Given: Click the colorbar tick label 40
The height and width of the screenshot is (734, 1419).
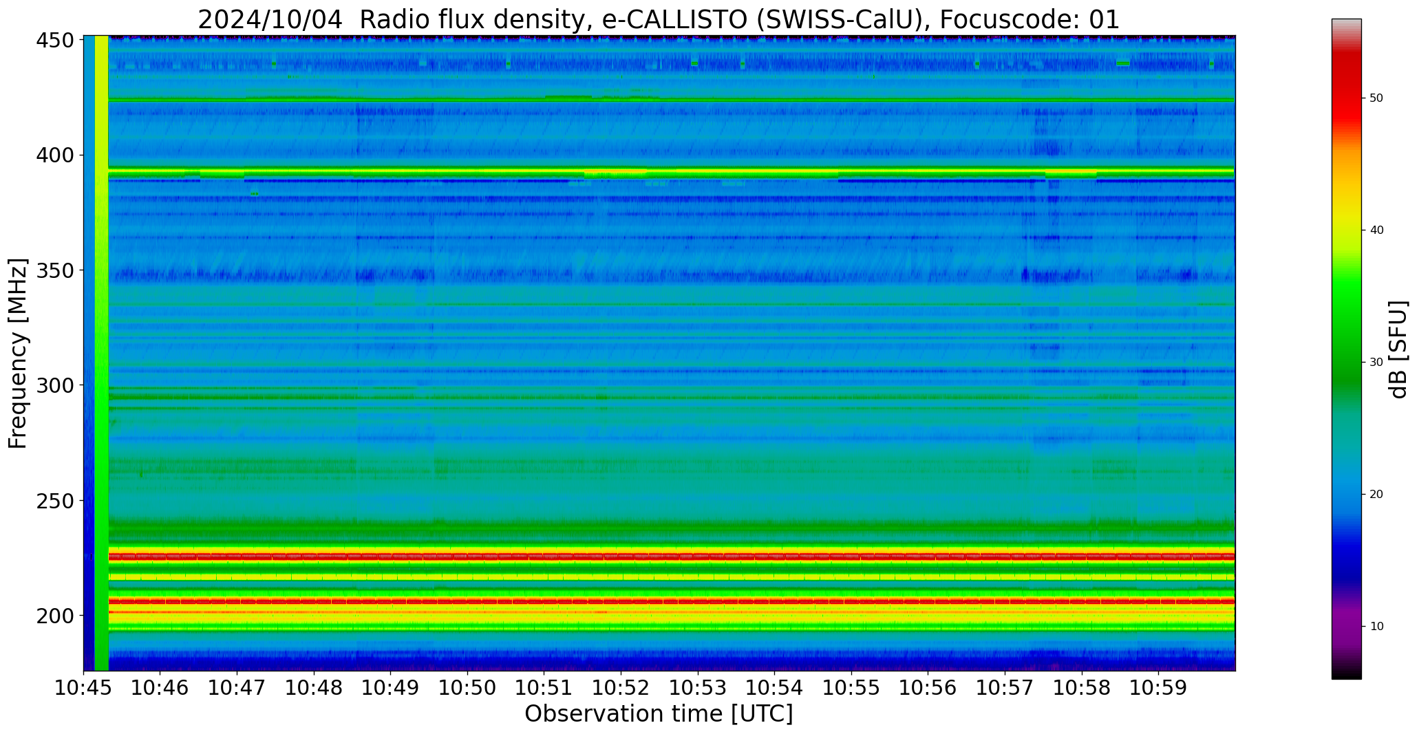Looking at the screenshot, I should [1376, 230].
